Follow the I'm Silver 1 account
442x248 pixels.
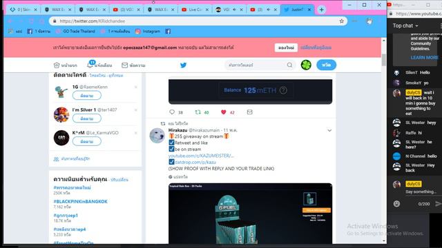coord(87,118)
